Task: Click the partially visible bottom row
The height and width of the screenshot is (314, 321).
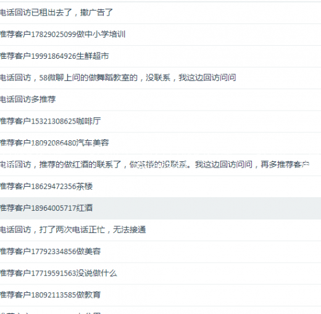Action: tap(160, 310)
